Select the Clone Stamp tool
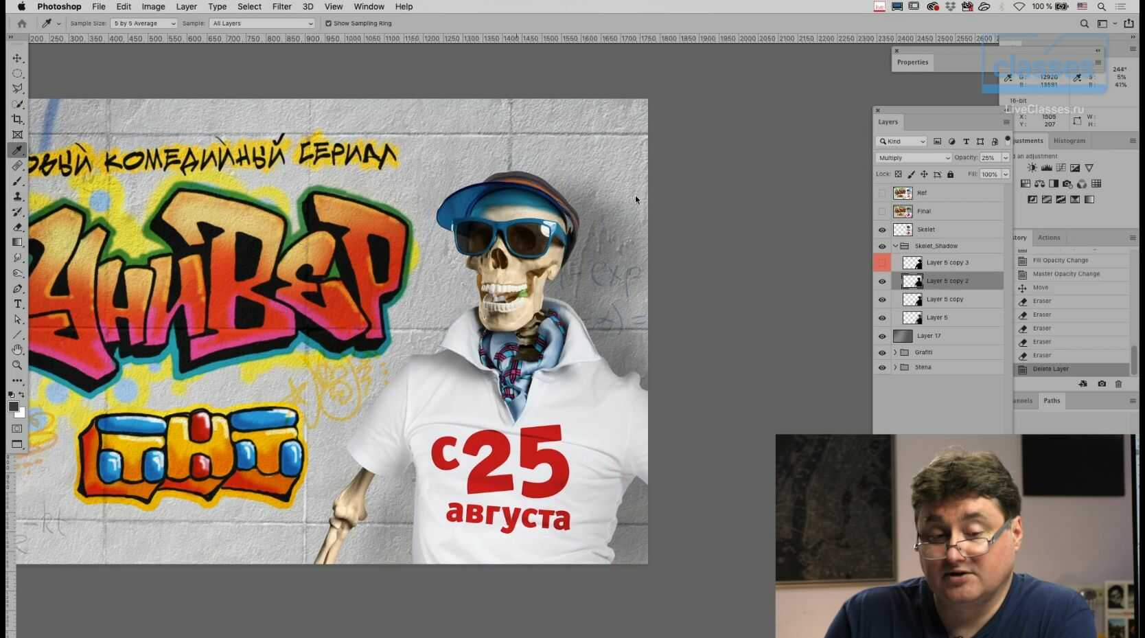The height and width of the screenshot is (638, 1145). 18,196
